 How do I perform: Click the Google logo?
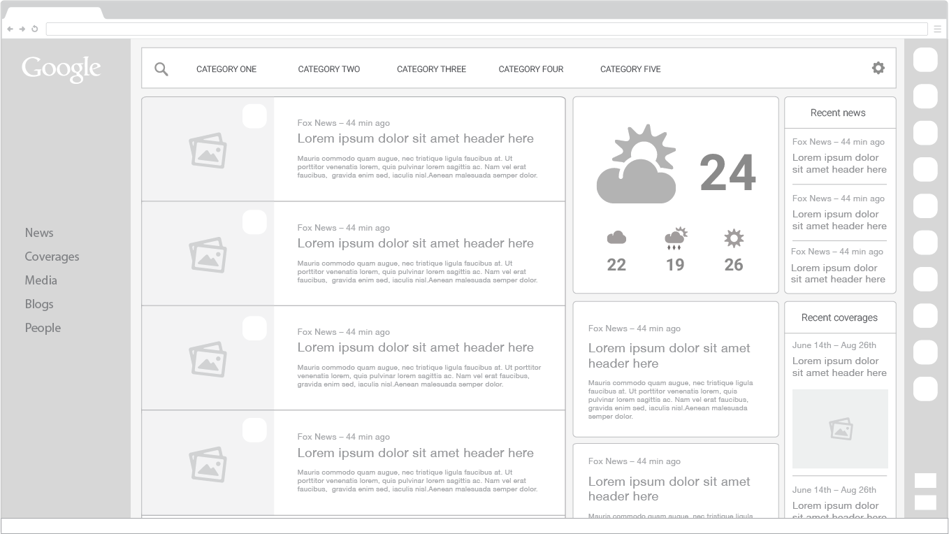tap(61, 69)
